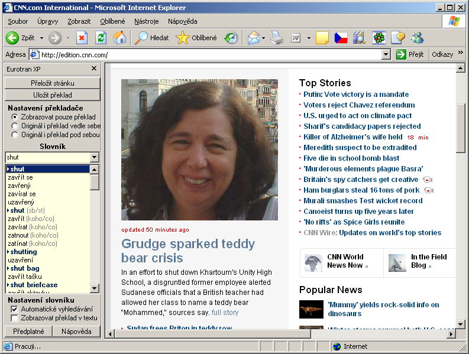
Task: Enable Zobrazovat překlad v textu checkbox
Action: point(14,318)
